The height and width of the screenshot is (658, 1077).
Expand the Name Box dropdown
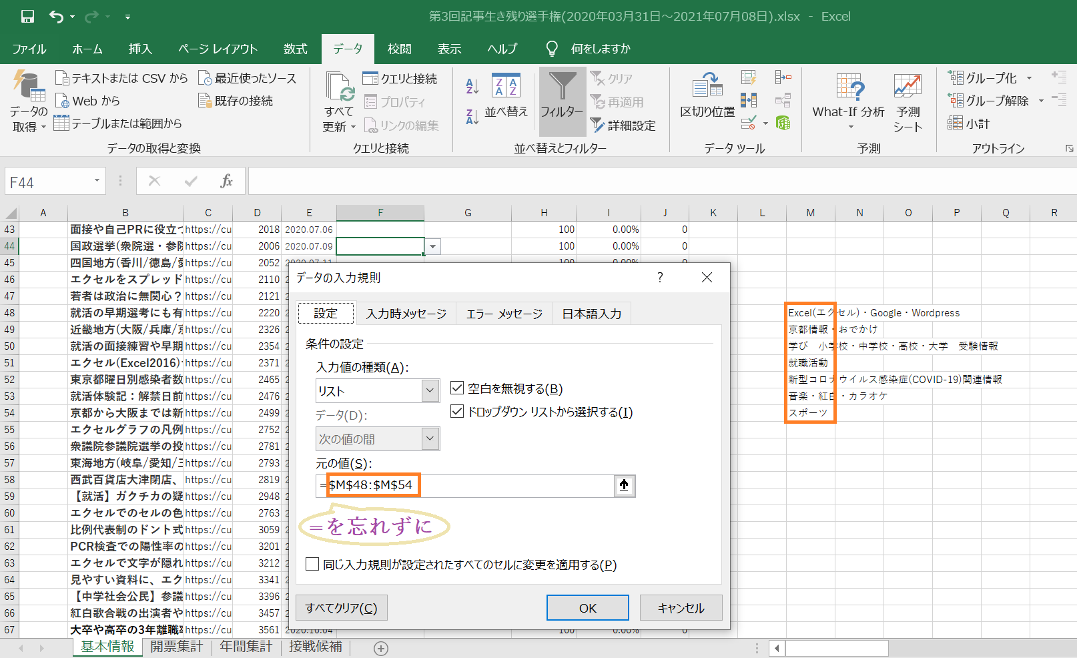coord(97,182)
